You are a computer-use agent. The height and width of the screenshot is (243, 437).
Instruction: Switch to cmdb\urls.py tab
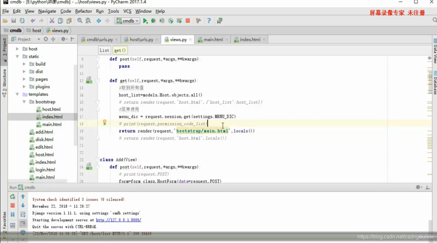99,39
